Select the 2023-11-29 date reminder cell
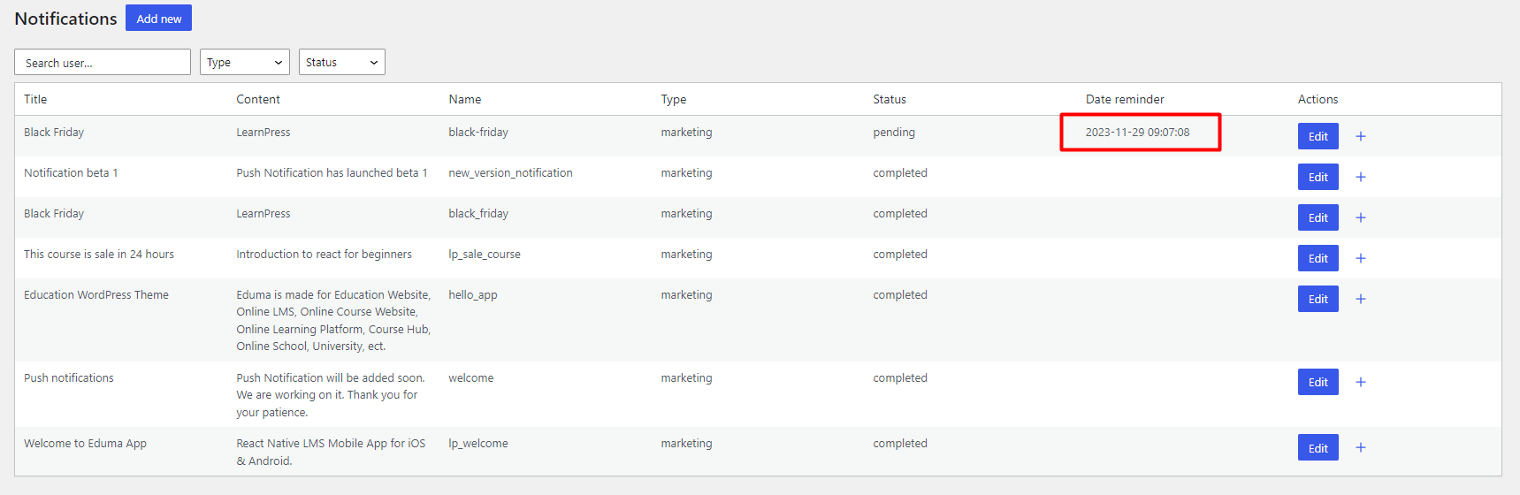The height and width of the screenshot is (495, 1520). (1138, 133)
